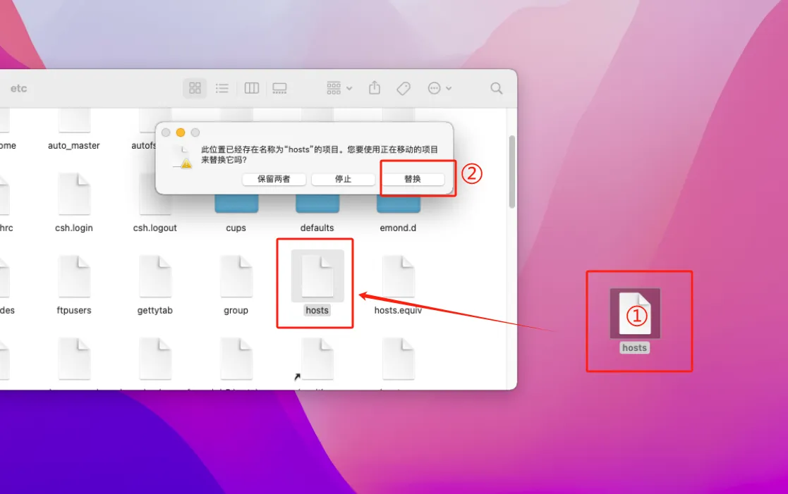Switch Finder to icon view
The width and height of the screenshot is (788, 494).
[195, 88]
